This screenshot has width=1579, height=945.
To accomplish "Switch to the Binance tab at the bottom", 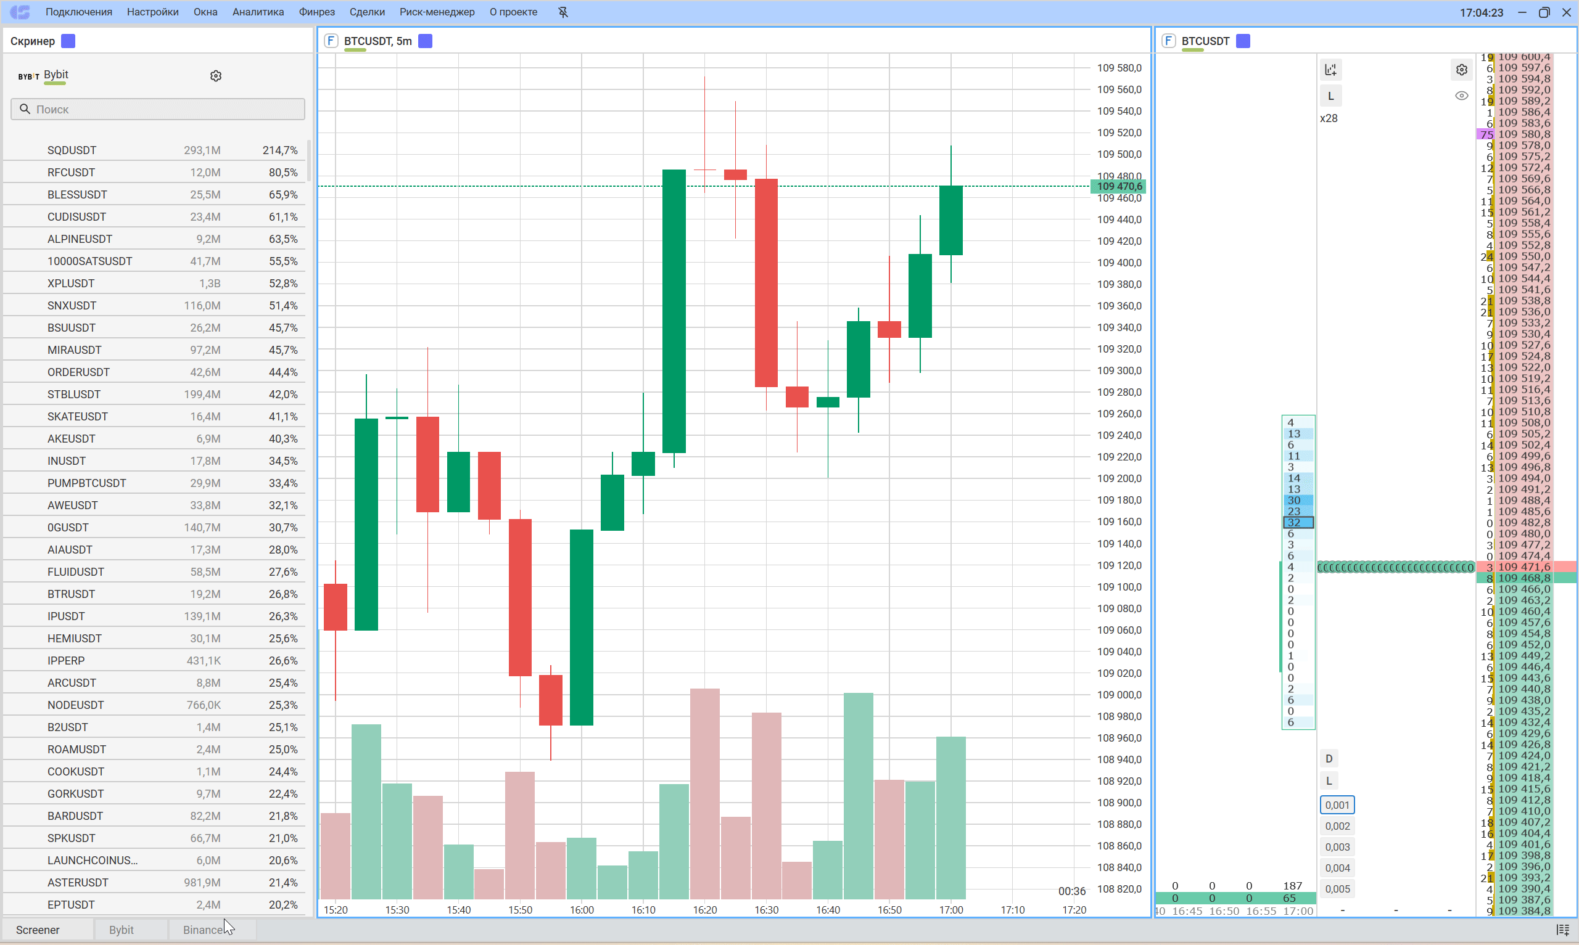I will coord(202,930).
